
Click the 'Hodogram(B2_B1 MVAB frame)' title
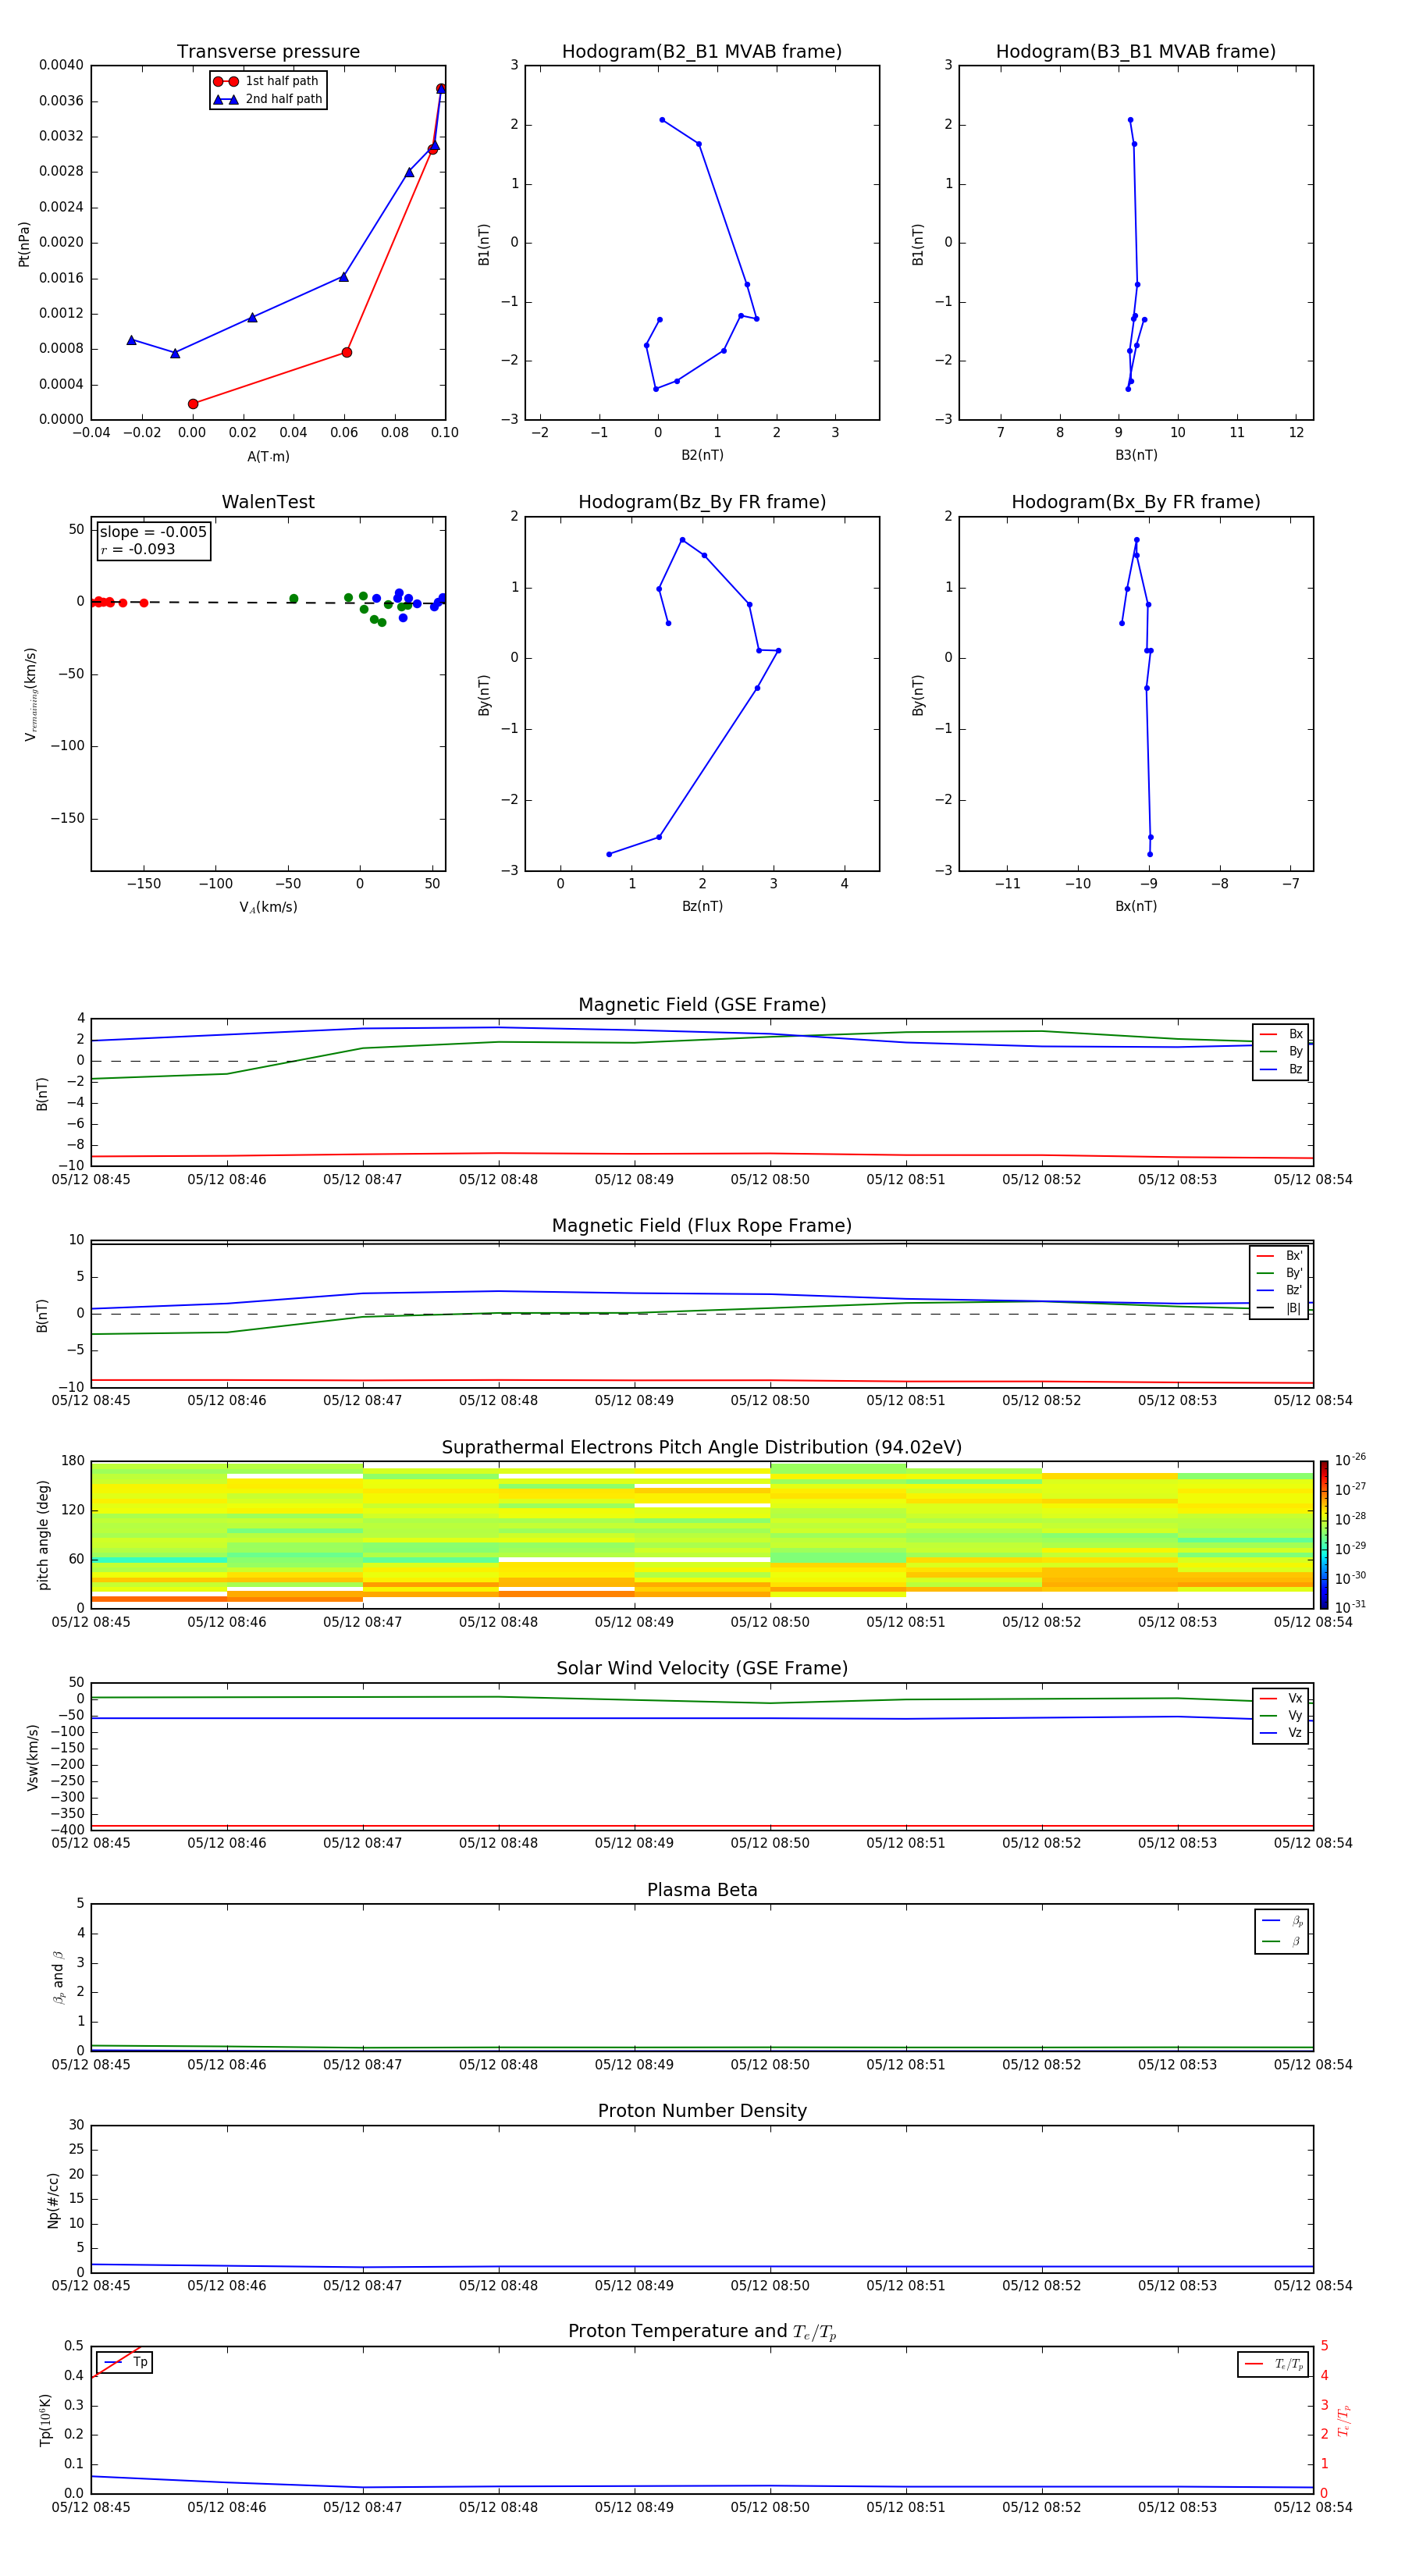tap(702, 51)
